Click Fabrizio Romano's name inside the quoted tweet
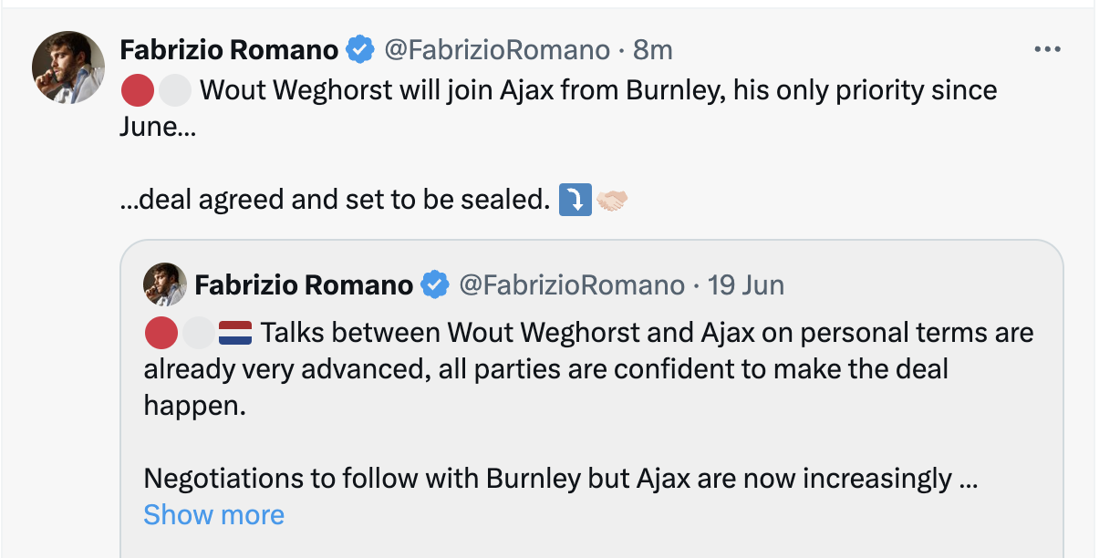Viewport: 1120px width, 558px height. click(x=304, y=285)
